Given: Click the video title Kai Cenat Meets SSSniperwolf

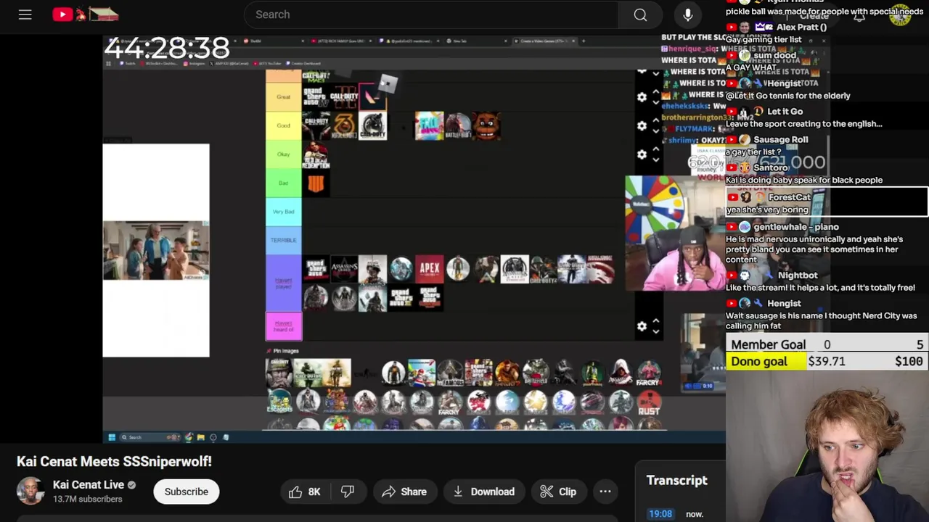Looking at the screenshot, I should (x=114, y=461).
